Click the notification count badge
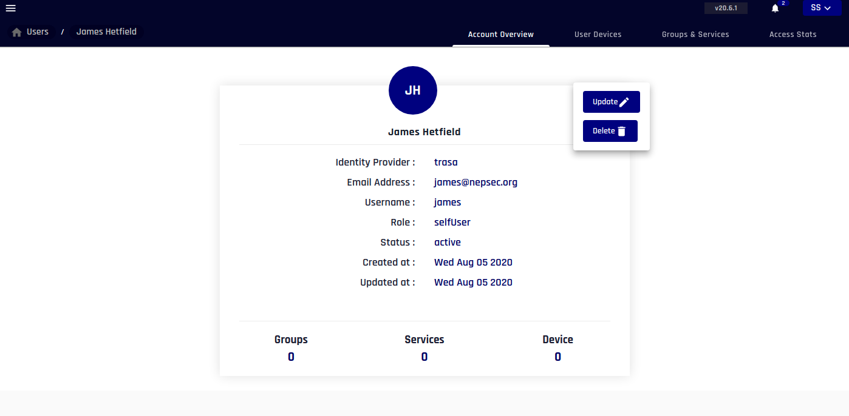The width and height of the screenshot is (849, 416). click(x=783, y=4)
